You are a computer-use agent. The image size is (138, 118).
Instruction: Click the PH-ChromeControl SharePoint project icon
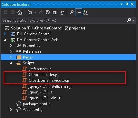(13, 34)
